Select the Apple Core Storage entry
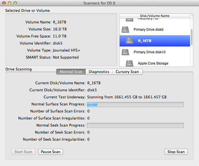 click(x=155, y=62)
